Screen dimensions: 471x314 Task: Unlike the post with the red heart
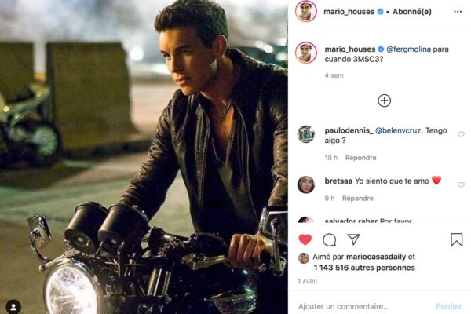tap(305, 239)
